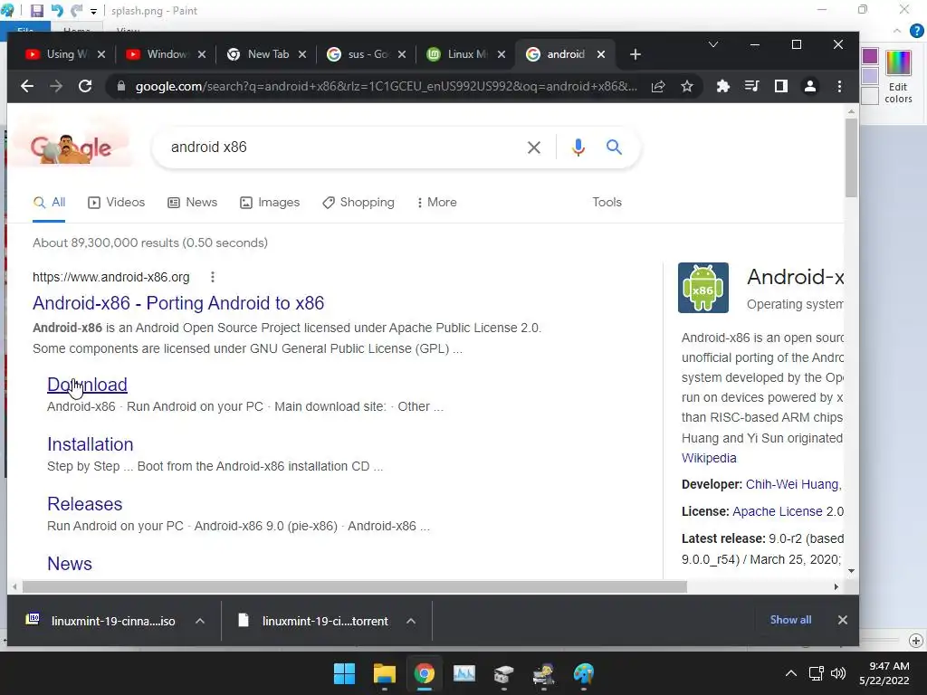Open Paint help question mark icon

(916, 31)
